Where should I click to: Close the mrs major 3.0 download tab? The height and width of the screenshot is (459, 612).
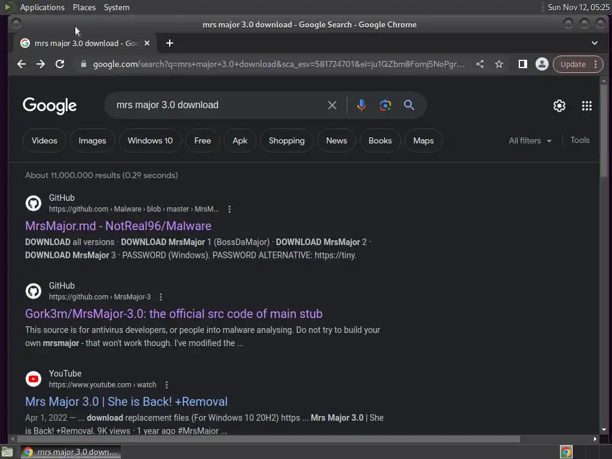tap(147, 43)
